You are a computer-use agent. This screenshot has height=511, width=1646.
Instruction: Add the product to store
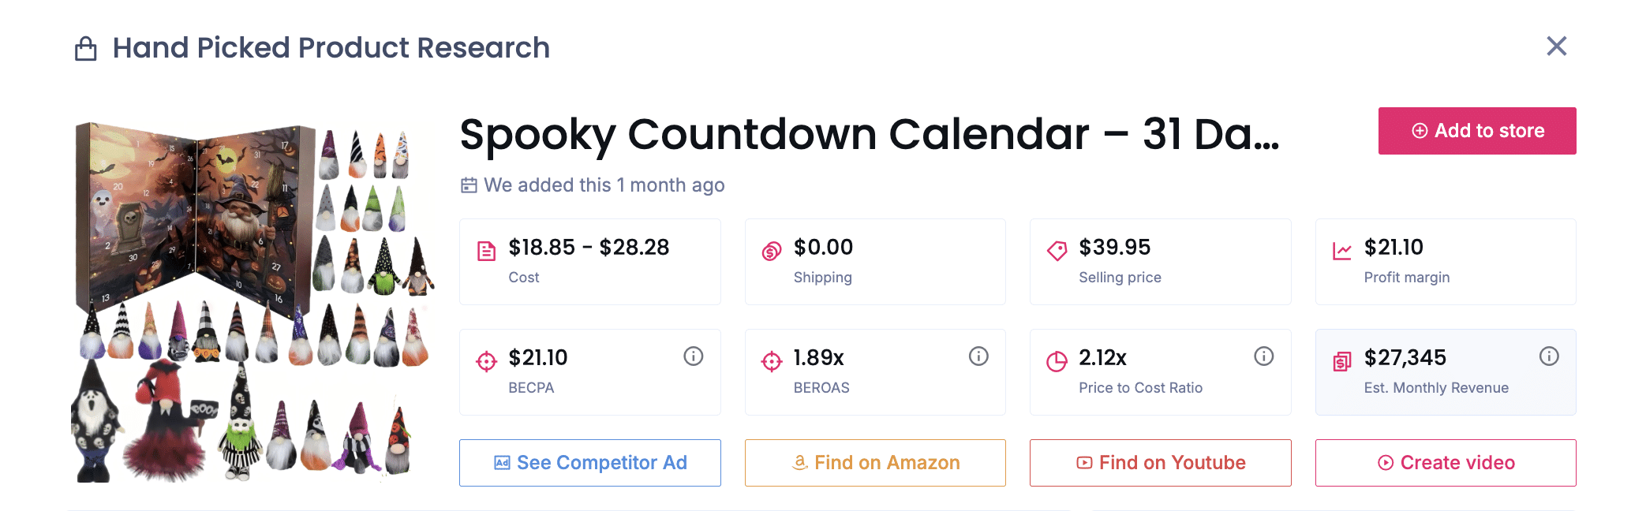pos(1477,131)
